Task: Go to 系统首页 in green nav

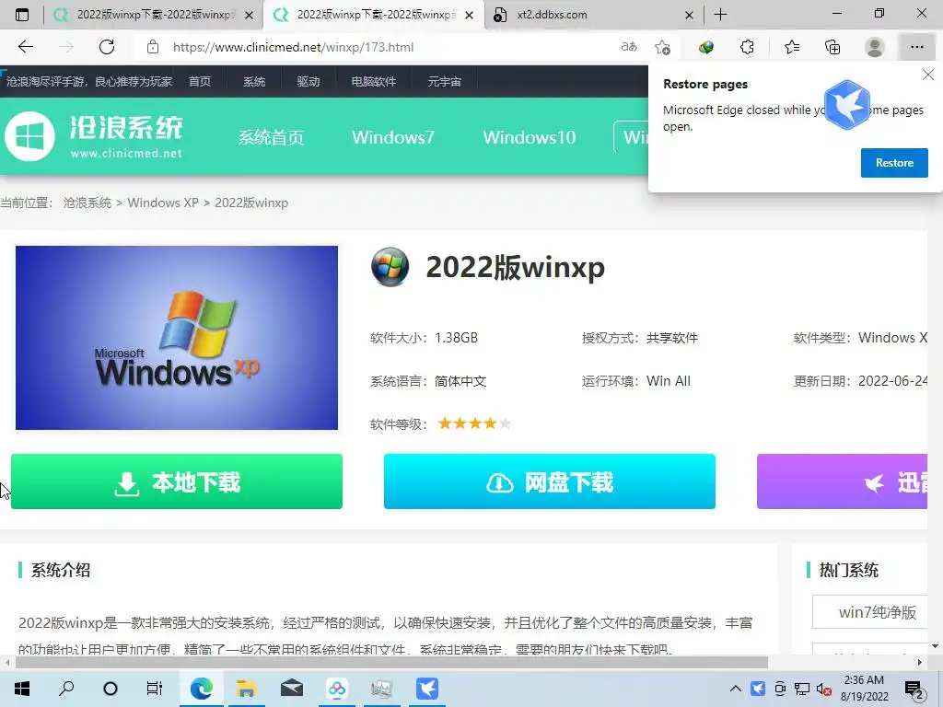Action: pyautogui.click(x=271, y=137)
